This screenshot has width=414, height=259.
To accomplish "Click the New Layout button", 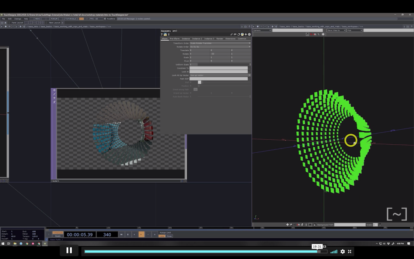I will [54, 23].
